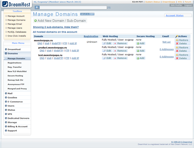Click the DreamHost logo

(16, 4)
